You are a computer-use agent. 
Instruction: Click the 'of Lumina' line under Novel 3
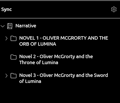tap(30, 81)
